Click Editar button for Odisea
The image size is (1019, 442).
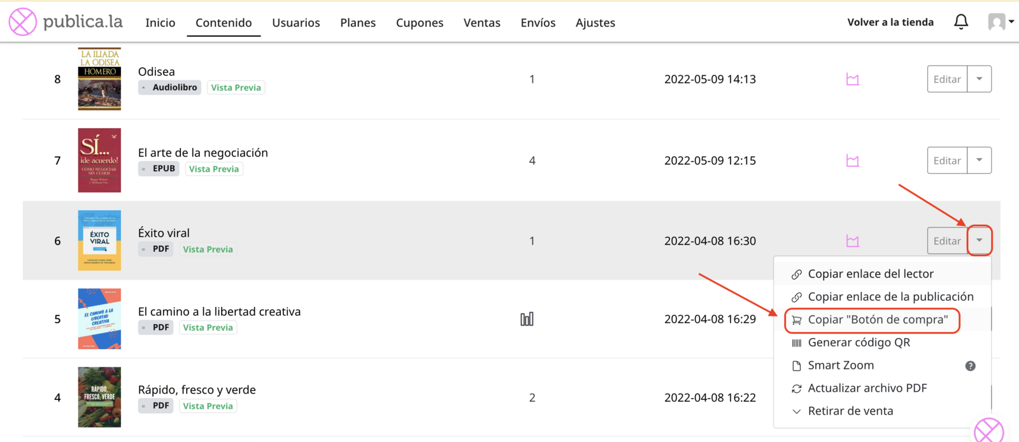coord(947,79)
